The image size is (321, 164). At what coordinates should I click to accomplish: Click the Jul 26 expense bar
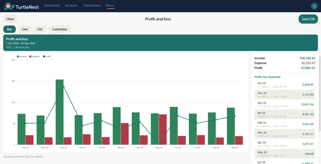coord(201,140)
